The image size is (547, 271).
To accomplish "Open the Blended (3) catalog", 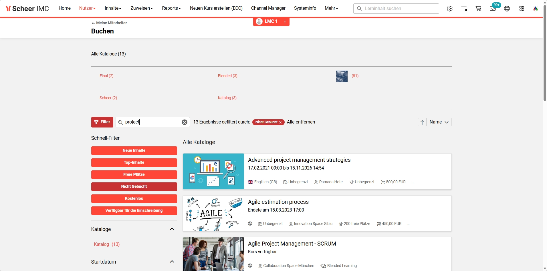I will click(228, 76).
